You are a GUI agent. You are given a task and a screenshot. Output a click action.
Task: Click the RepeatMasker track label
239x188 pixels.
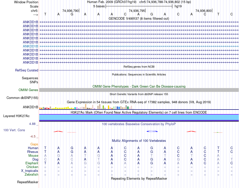(28, 182)
